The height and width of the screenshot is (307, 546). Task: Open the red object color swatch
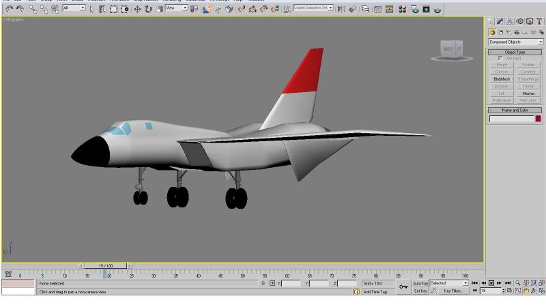(x=538, y=119)
